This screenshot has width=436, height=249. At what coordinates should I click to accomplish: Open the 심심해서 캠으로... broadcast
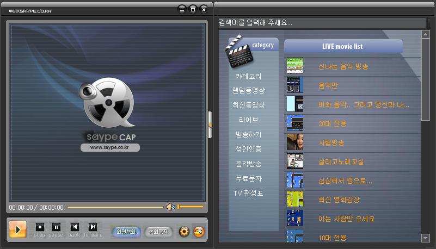pos(345,180)
